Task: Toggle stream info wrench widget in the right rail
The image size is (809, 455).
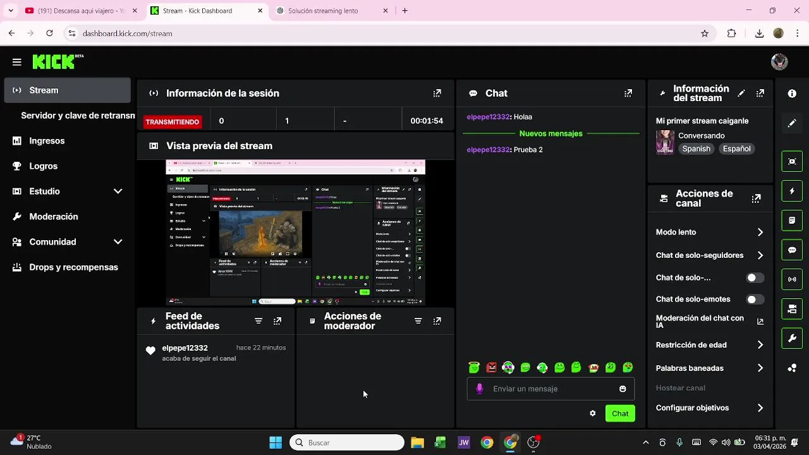Action: point(792,339)
